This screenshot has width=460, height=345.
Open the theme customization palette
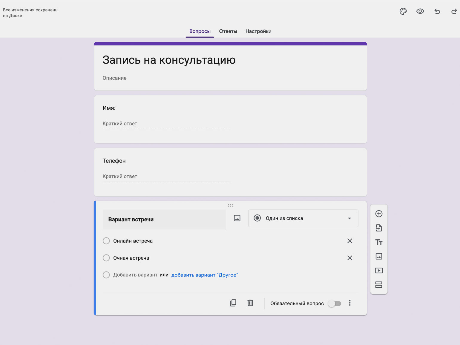pos(403,12)
